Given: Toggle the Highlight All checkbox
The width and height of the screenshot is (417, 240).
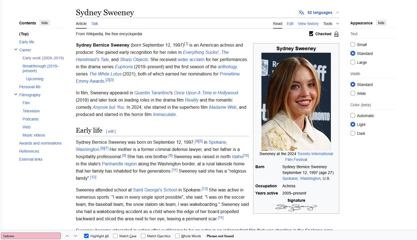Looking at the screenshot, I should 86,236.
